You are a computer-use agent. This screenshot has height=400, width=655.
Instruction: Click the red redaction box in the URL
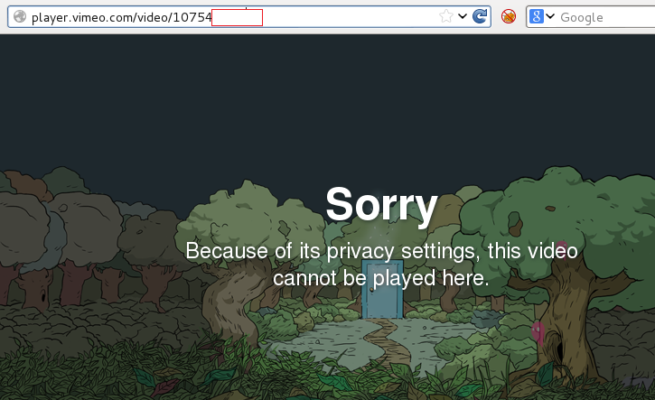coord(237,17)
